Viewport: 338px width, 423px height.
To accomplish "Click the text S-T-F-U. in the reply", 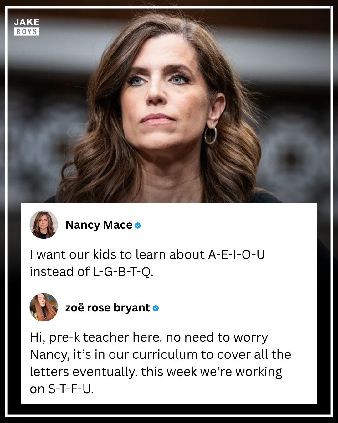I will 71,389.
